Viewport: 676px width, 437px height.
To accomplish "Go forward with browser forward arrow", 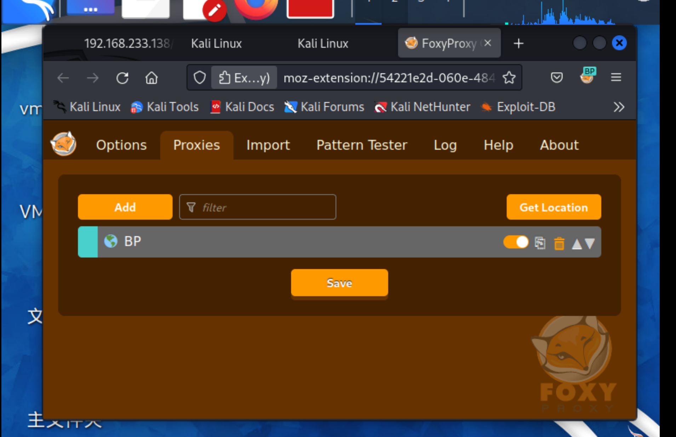I will pos(93,78).
